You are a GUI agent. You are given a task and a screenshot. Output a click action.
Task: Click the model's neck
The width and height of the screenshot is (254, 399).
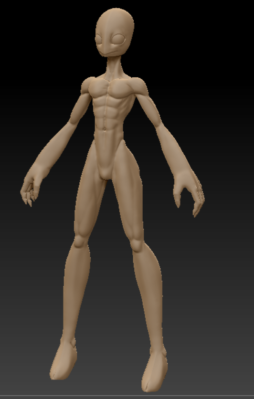tap(114, 67)
